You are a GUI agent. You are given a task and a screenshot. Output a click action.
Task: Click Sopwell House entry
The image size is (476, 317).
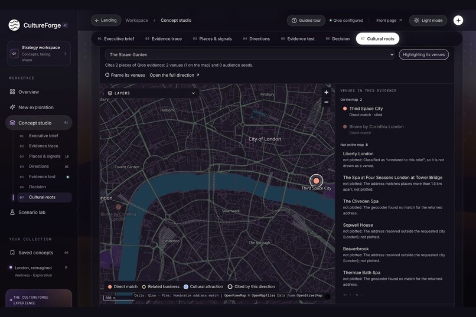click(395, 231)
